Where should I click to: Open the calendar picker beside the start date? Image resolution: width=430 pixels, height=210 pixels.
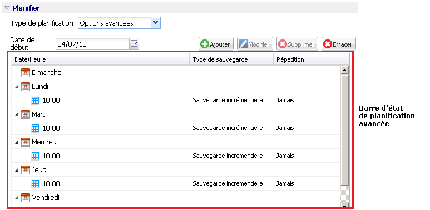pyautogui.click(x=134, y=44)
